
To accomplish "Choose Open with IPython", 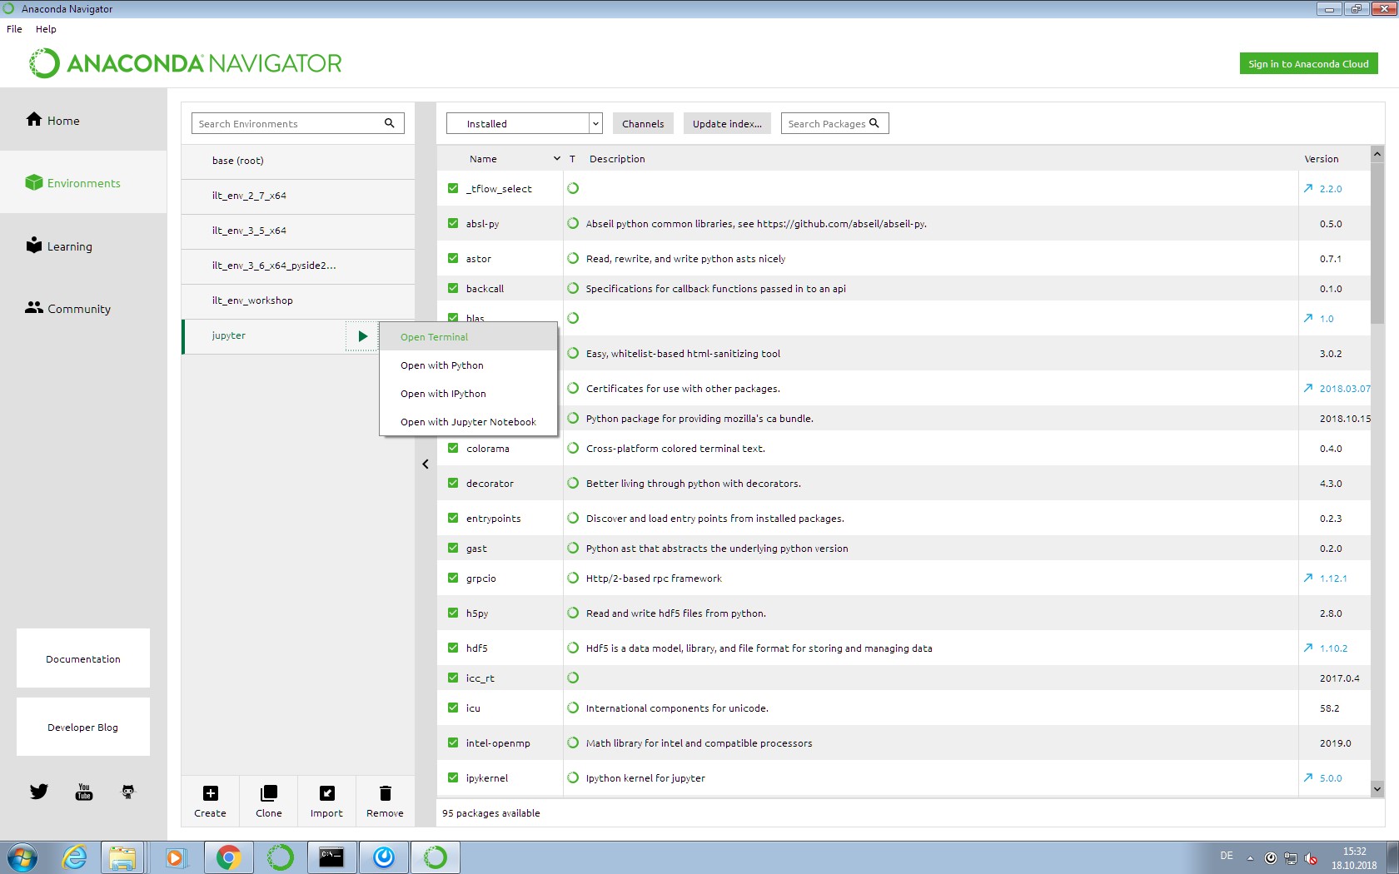I will point(468,394).
